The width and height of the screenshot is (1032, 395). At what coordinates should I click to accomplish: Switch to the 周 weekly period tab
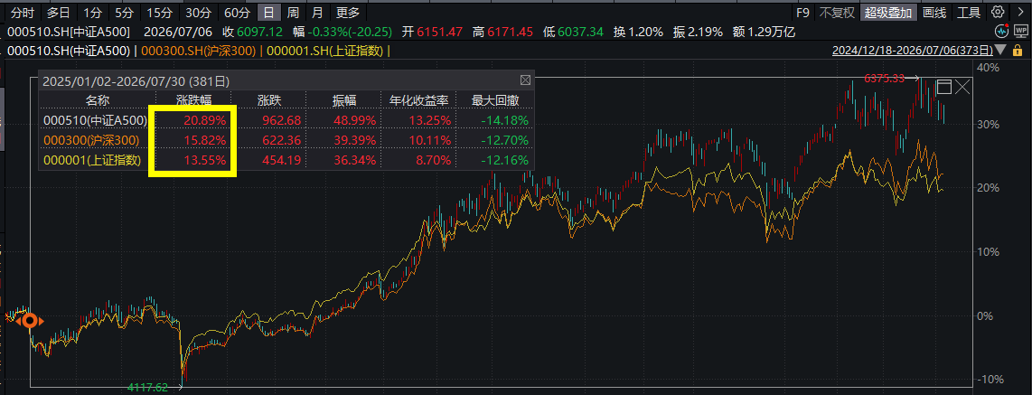pyautogui.click(x=293, y=12)
